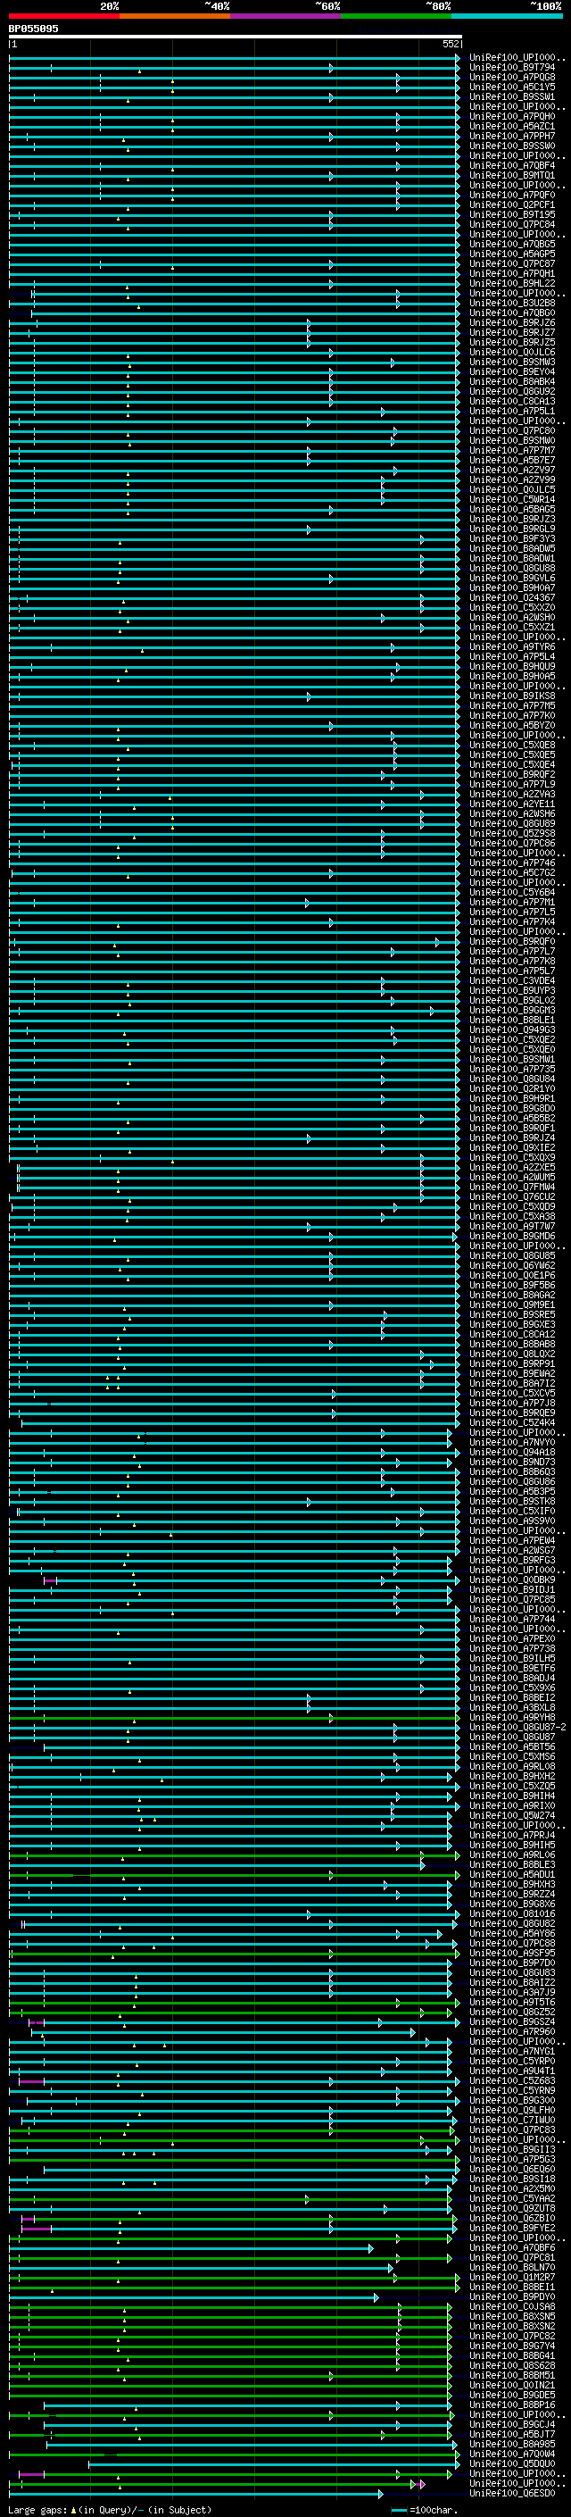Click hit label UniRef100_B9MTQ1
The width and height of the screenshot is (571, 2517).
click(512, 175)
